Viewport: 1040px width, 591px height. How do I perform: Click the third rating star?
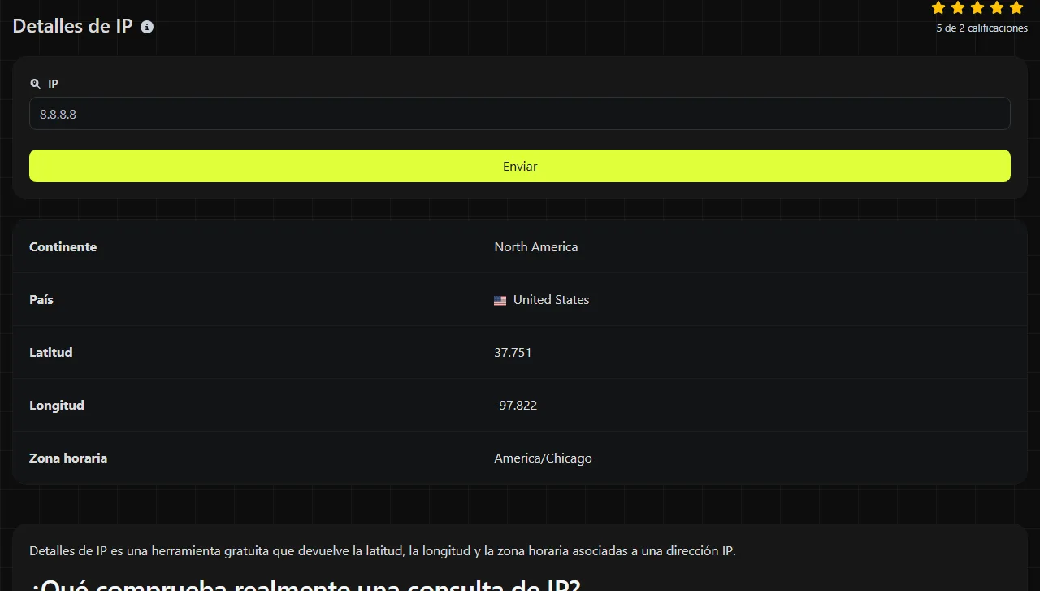click(977, 8)
